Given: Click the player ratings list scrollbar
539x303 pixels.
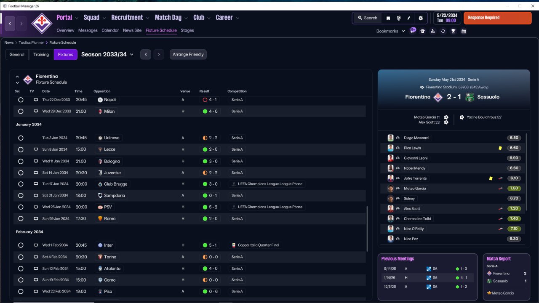Looking at the screenshot, I should pos(526,171).
